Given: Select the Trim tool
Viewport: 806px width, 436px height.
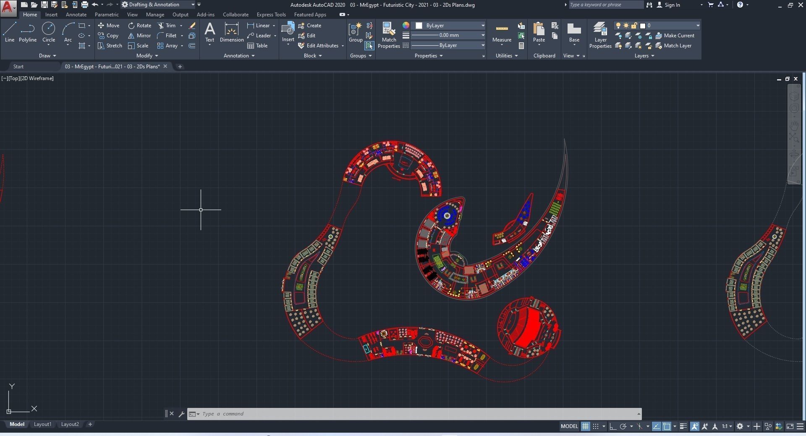Looking at the screenshot, I should 167,26.
